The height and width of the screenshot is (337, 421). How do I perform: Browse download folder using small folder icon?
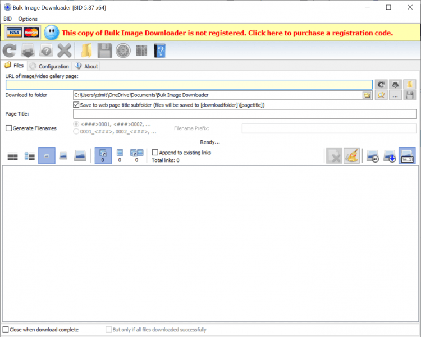point(367,95)
